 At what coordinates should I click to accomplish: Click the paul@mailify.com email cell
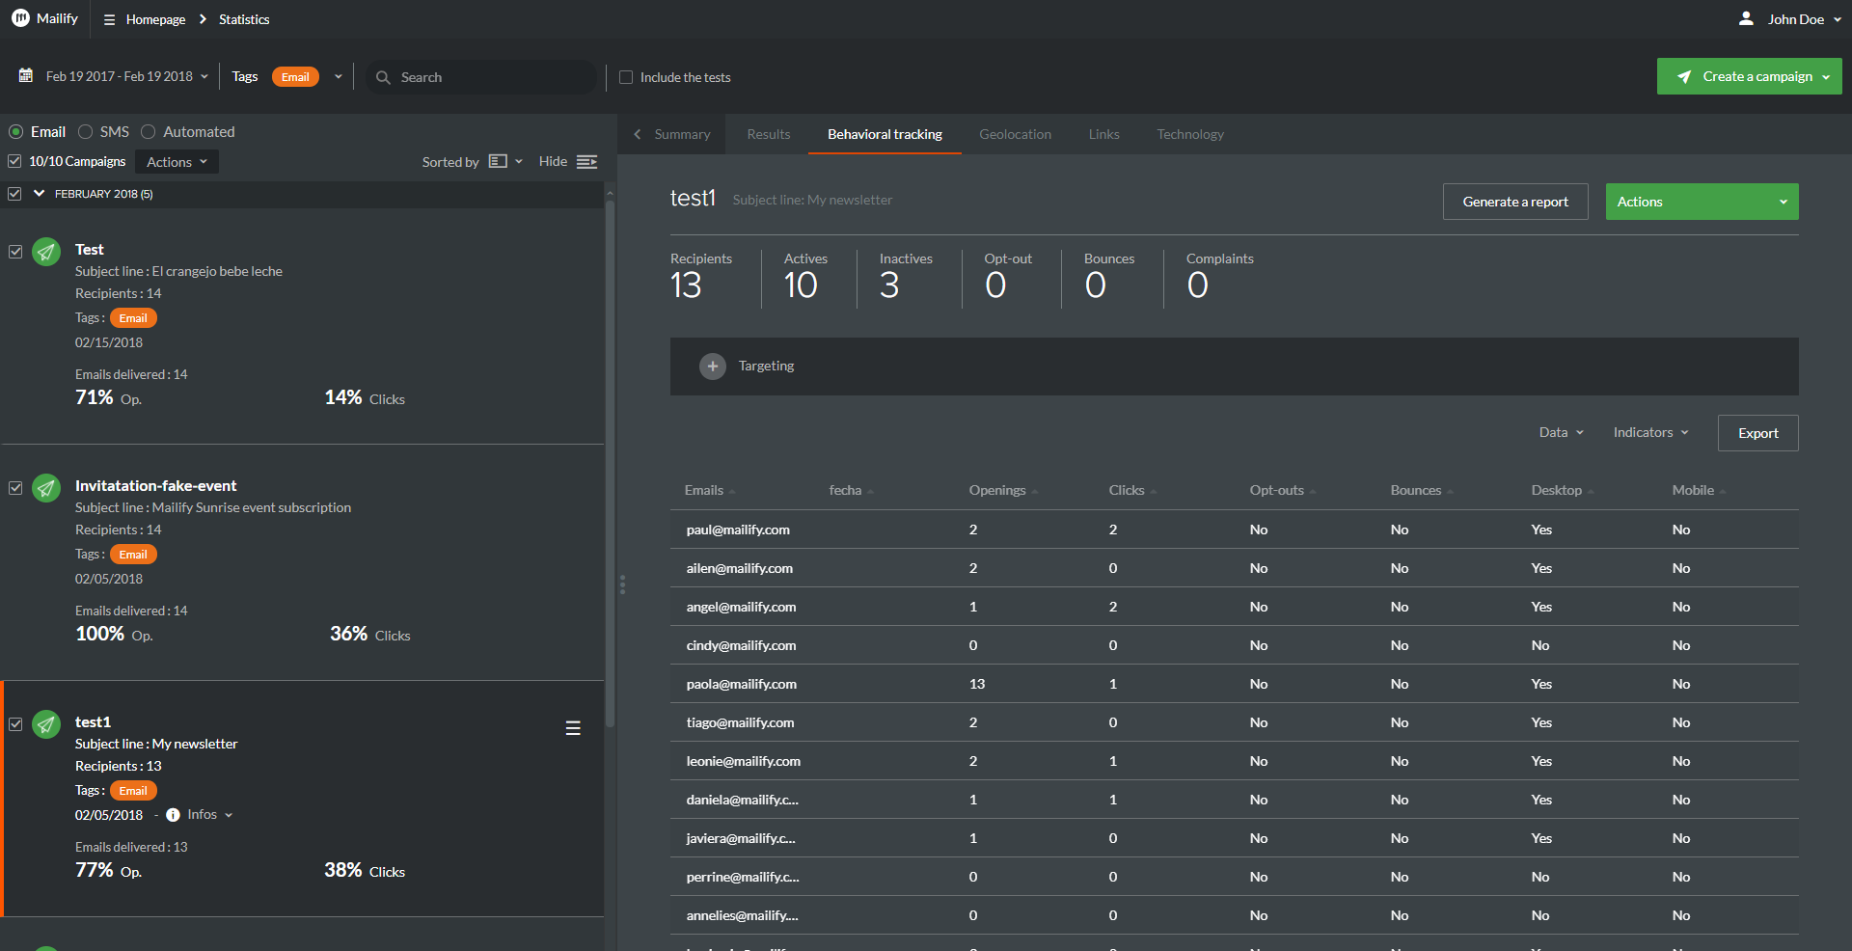738,530
